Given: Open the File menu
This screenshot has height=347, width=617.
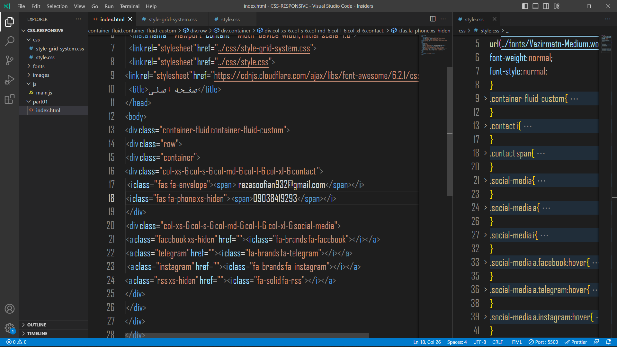Looking at the screenshot, I should tap(21, 6).
